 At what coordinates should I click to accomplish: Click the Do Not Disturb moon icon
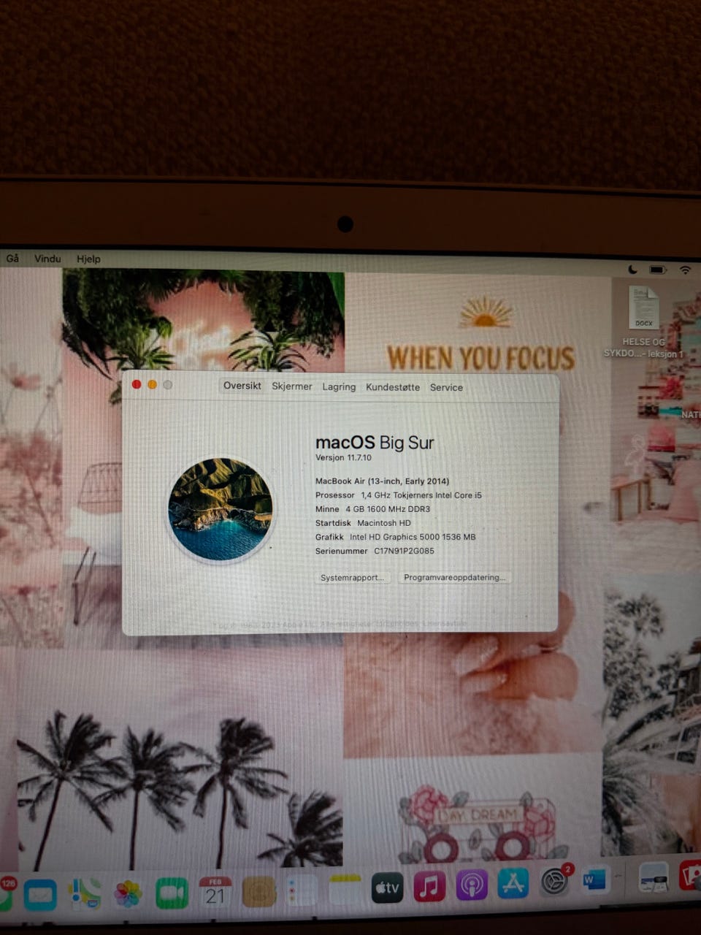pos(632,270)
